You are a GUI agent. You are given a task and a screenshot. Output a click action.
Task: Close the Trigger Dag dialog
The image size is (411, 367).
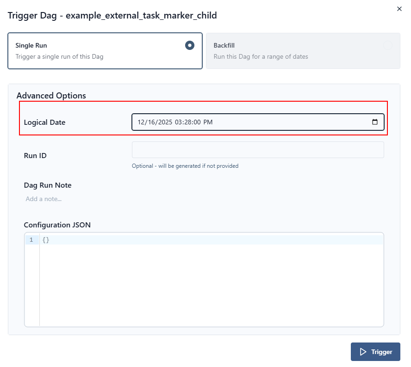click(399, 9)
